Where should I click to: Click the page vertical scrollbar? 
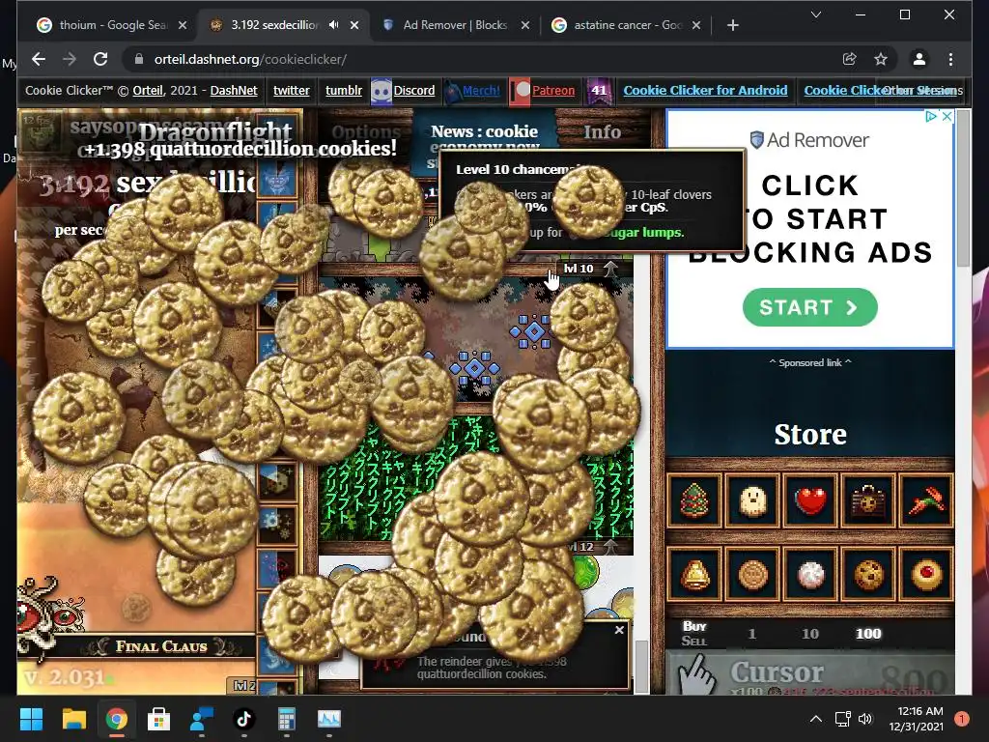(x=963, y=189)
